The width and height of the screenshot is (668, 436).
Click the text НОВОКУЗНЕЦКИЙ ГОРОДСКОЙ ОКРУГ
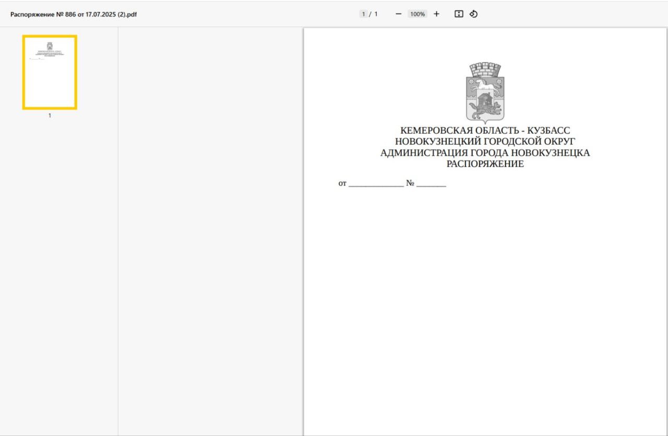click(485, 142)
